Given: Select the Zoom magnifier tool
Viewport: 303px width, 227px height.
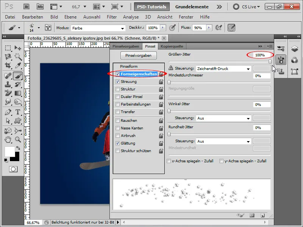Looking at the screenshot, I should pyautogui.click(x=18, y=139).
